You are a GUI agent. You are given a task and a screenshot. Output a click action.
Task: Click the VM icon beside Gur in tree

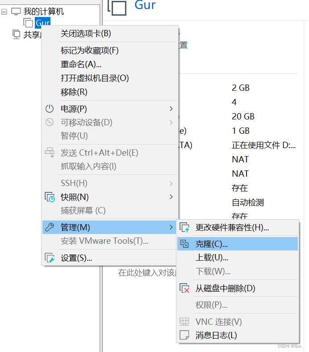(28, 23)
